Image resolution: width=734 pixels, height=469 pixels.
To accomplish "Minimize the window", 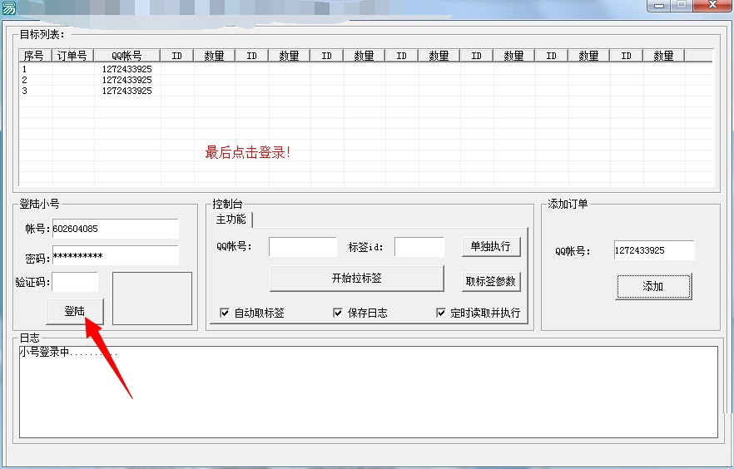I will coord(658,5).
